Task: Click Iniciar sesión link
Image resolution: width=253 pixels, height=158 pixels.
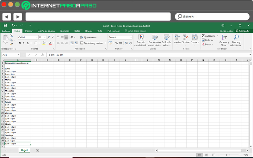Action: (226, 31)
